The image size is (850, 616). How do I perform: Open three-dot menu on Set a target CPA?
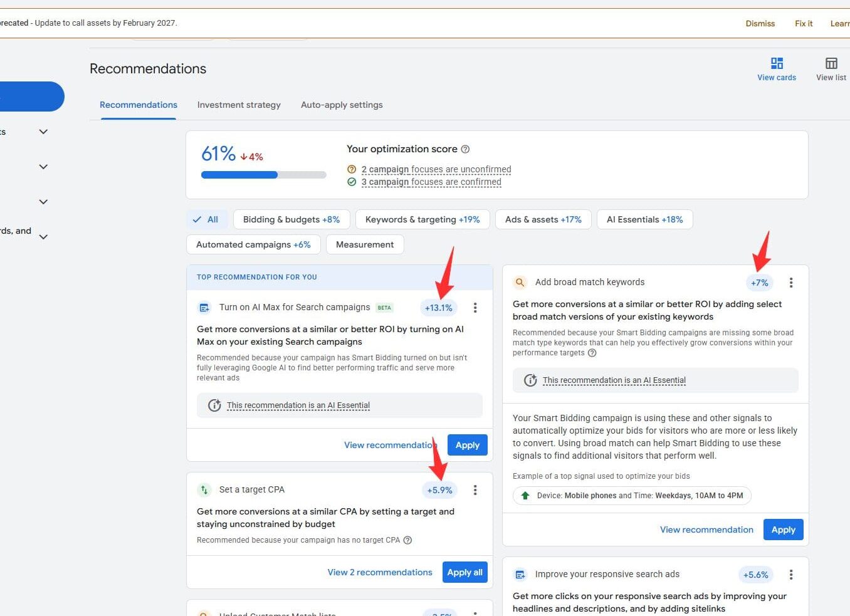[475, 490]
